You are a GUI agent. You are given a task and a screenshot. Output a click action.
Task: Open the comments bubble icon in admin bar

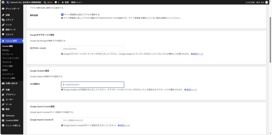[56, 2]
